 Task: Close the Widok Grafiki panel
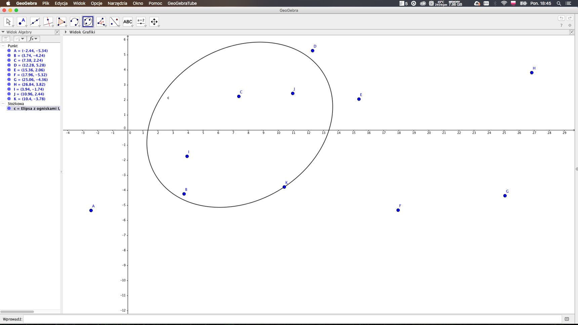click(572, 32)
